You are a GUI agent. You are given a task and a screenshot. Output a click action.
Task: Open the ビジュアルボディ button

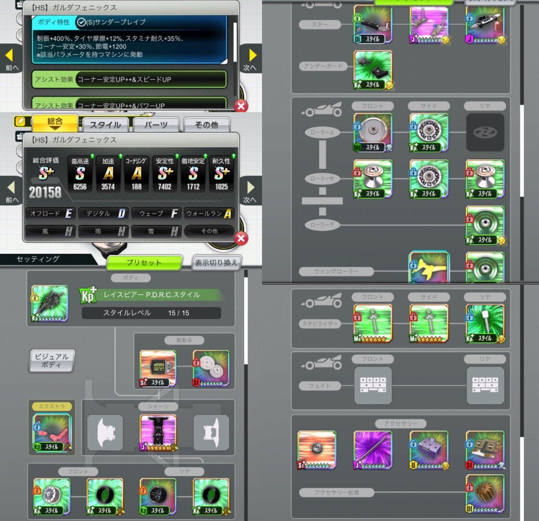[52, 361]
